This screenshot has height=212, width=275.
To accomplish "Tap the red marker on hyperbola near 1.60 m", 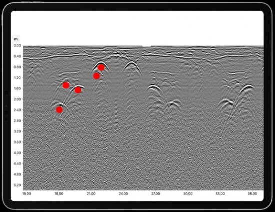I will (78, 90).
